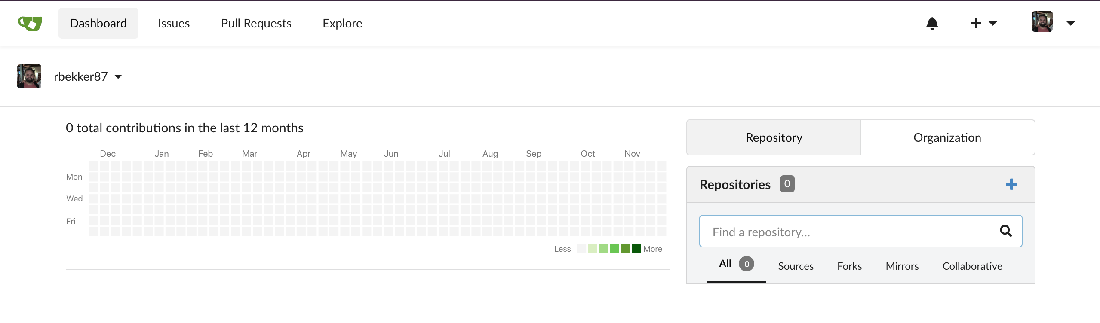
Task: Click the lightest grey legend swatch
Action: [581, 249]
